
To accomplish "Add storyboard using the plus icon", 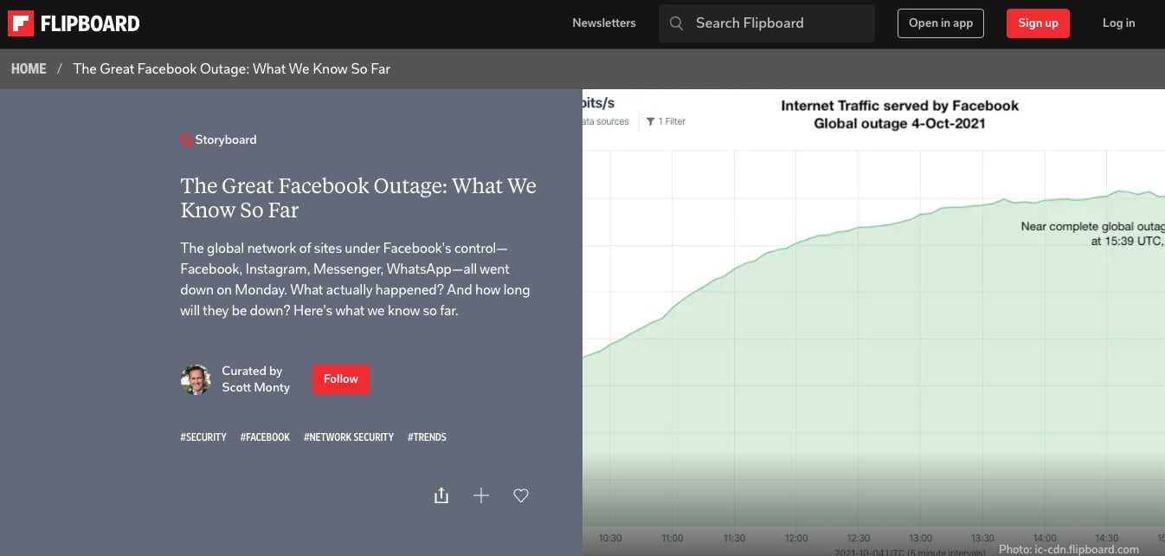I will [x=481, y=495].
